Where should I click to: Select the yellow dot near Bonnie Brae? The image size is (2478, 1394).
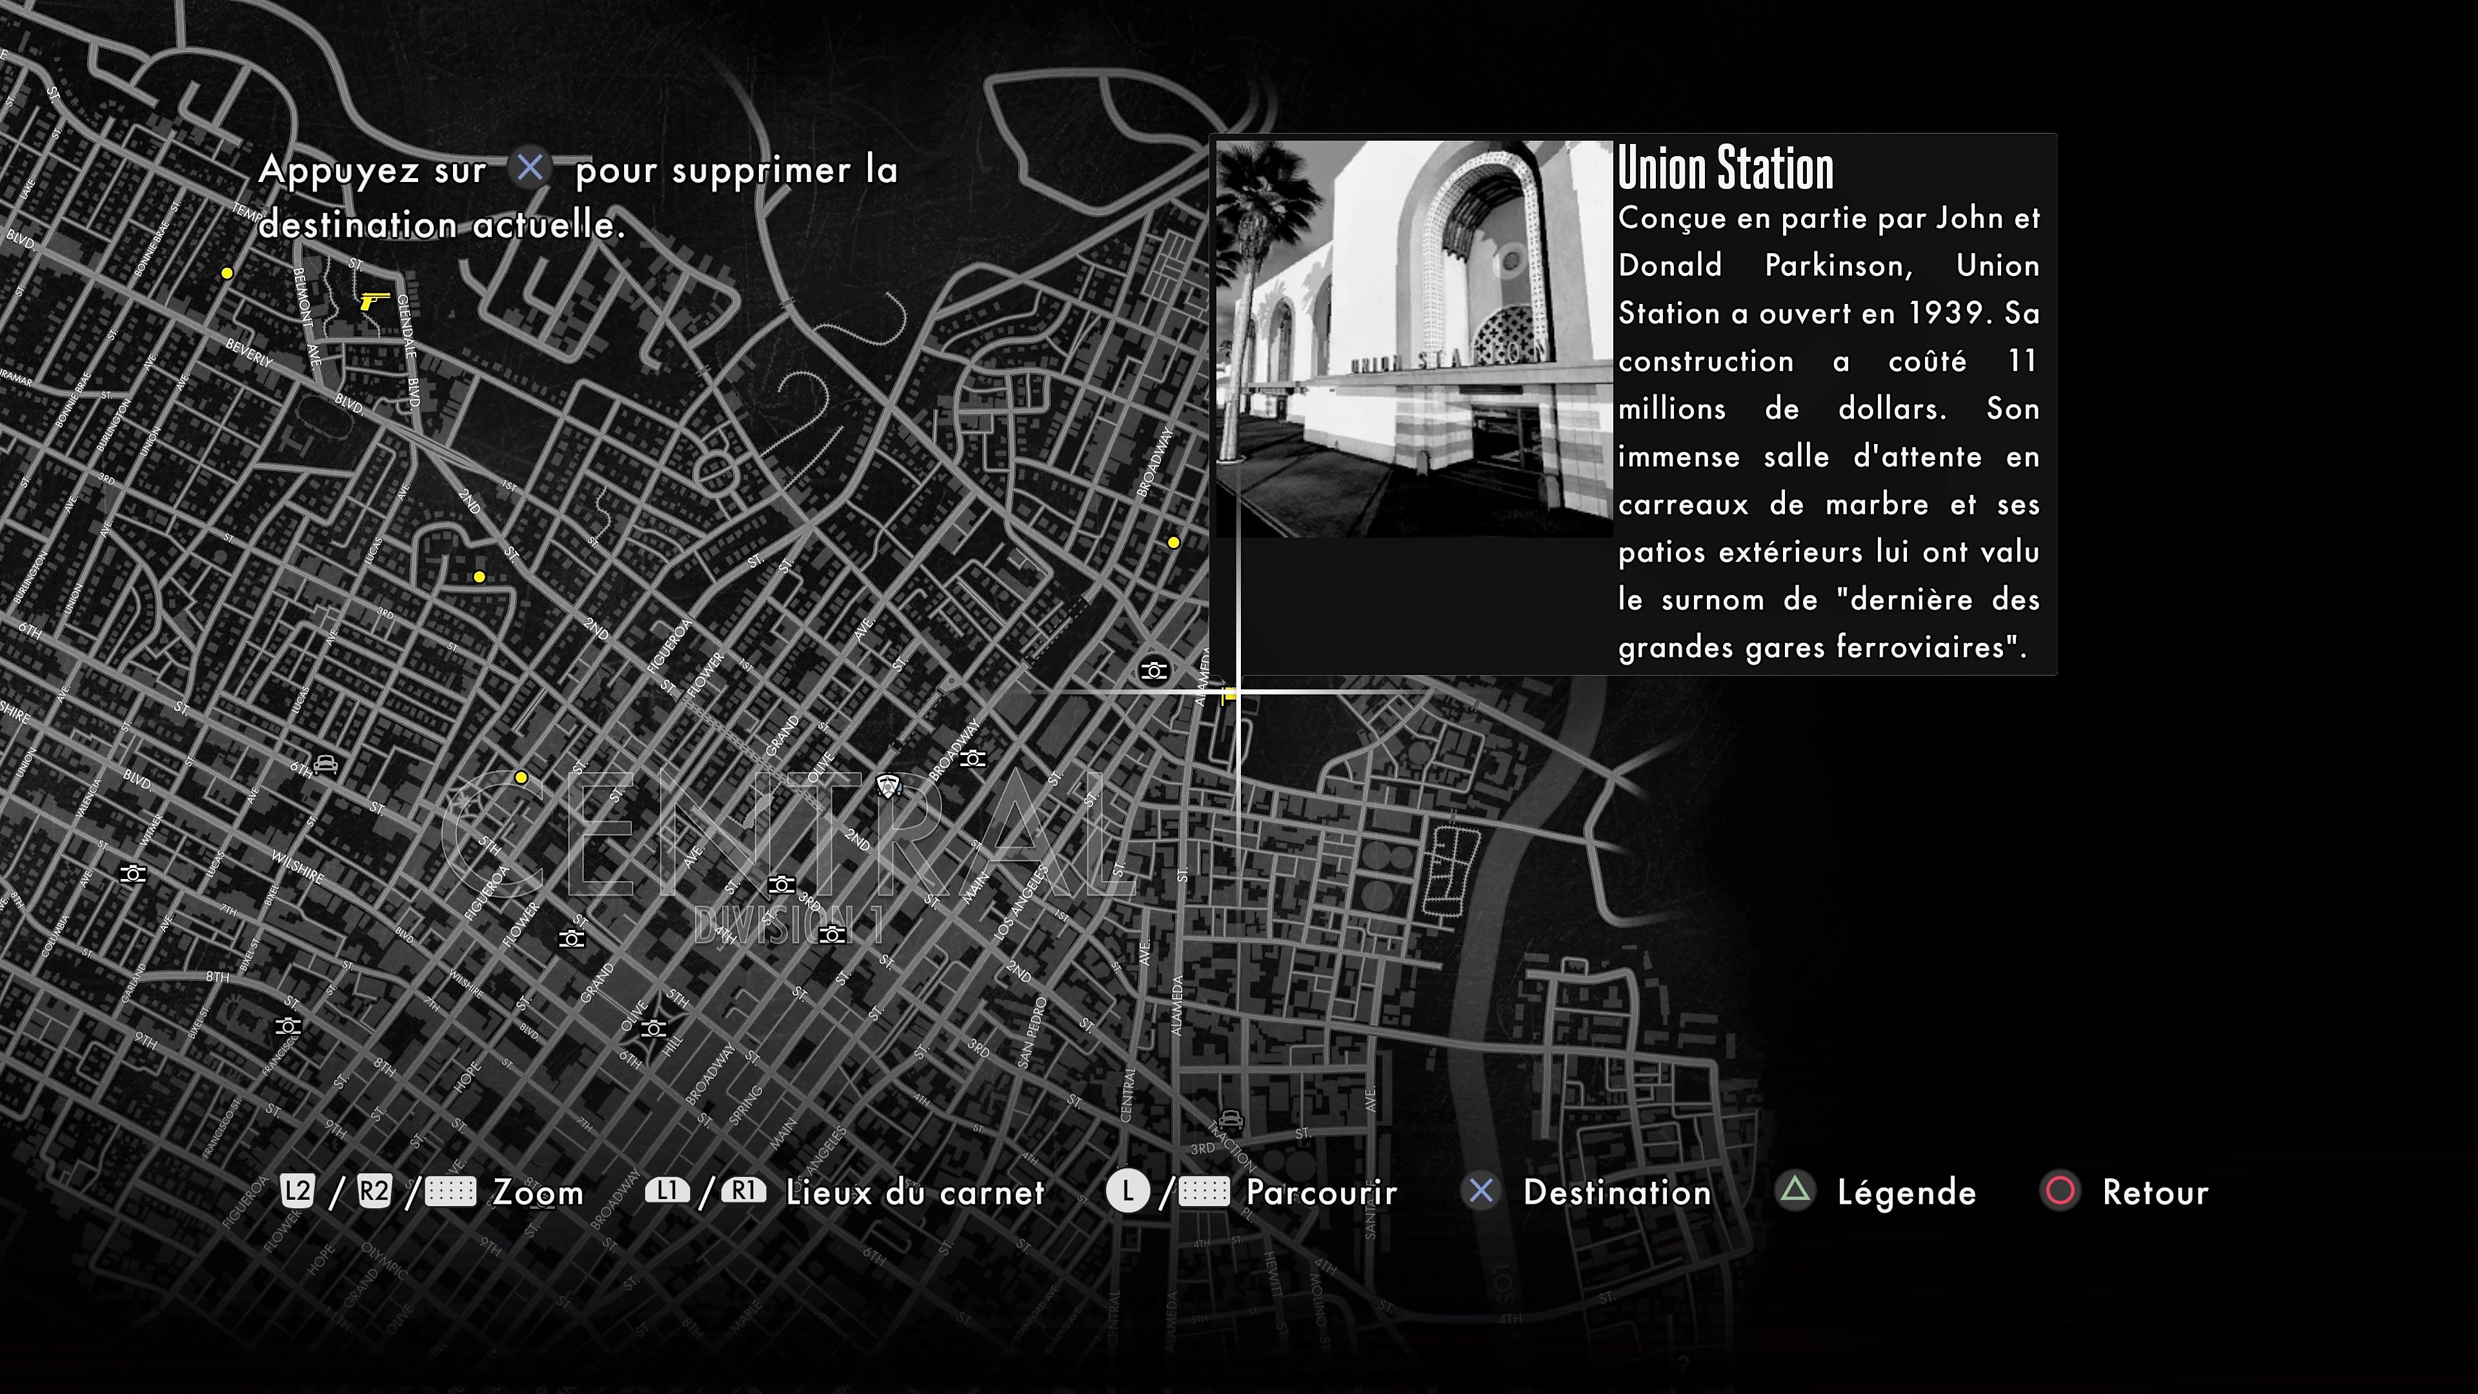pyautogui.click(x=227, y=273)
